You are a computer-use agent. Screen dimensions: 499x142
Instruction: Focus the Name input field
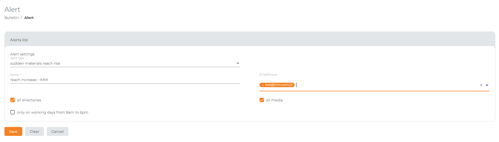coord(125,80)
